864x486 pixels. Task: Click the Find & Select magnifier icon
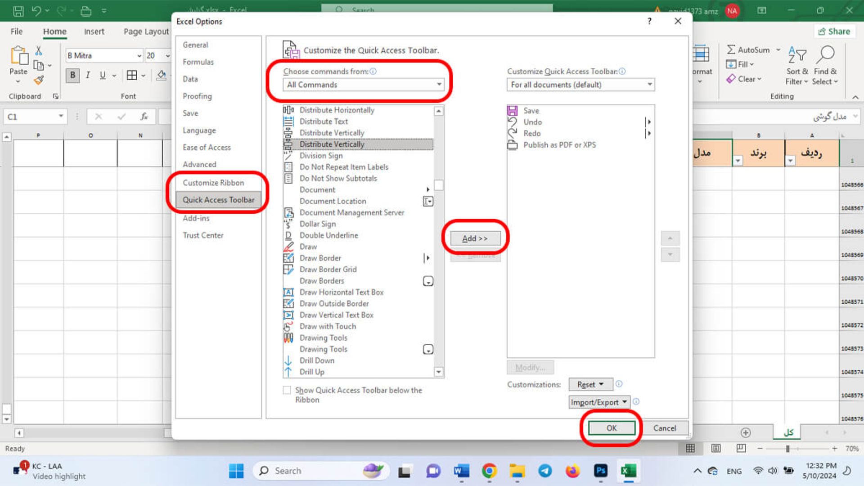click(825, 54)
